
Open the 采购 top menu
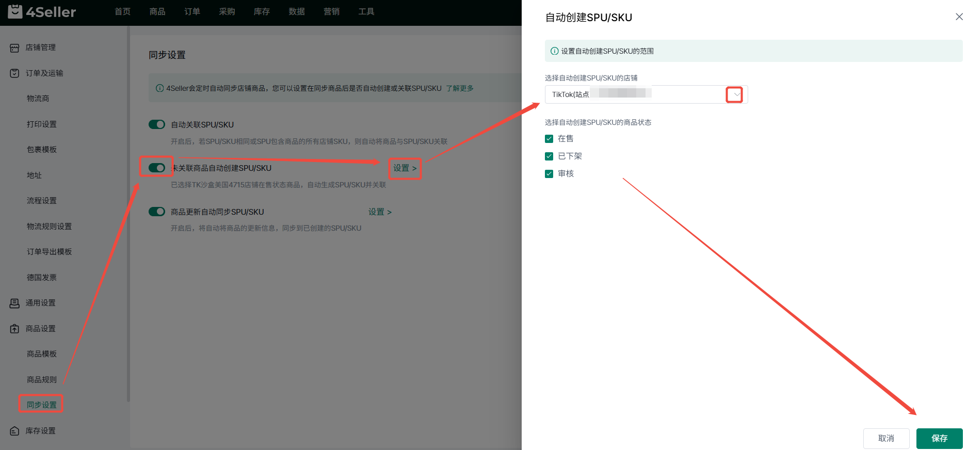227,11
